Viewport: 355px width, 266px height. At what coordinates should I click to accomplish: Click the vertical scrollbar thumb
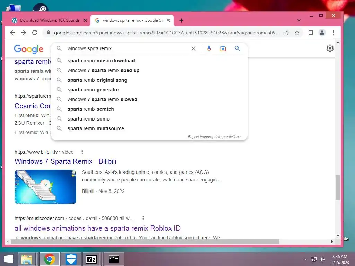pos(338,187)
